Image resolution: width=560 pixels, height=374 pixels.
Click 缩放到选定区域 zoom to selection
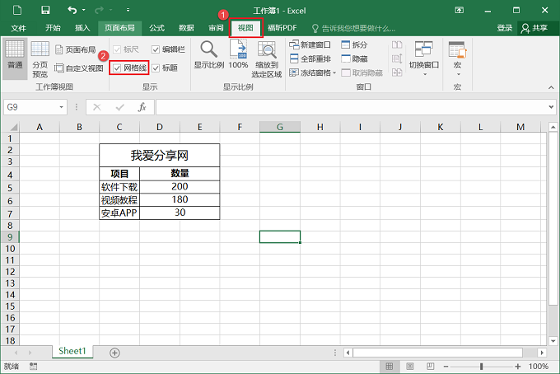click(x=268, y=58)
